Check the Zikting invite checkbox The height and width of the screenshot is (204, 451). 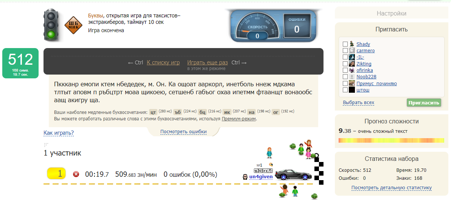tap(345, 64)
